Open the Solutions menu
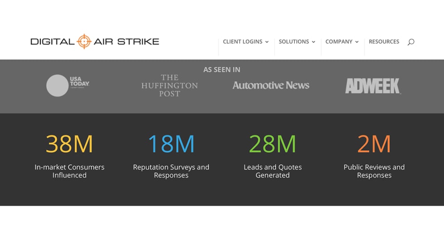Viewport: 444px width, 250px height. pos(294,42)
